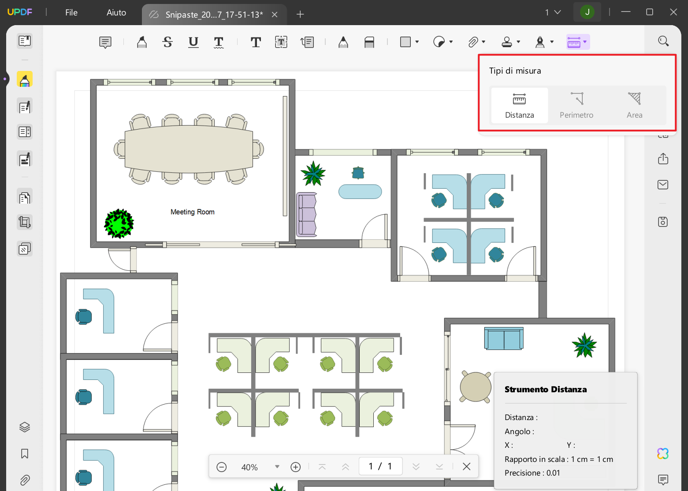Select the Pencil drawing tool

pyautogui.click(x=343, y=42)
